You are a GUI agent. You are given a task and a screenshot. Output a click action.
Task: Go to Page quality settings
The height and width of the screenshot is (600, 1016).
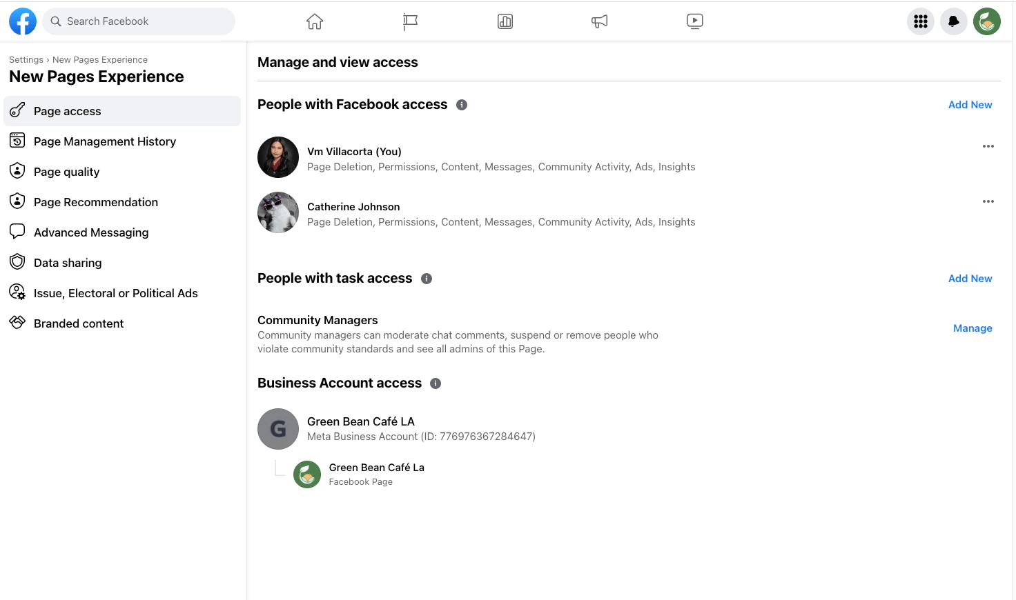pos(122,172)
